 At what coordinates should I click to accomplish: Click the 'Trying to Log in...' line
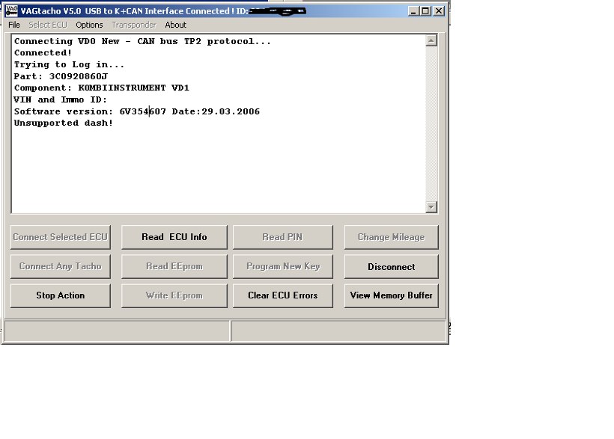pyautogui.click(x=70, y=64)
